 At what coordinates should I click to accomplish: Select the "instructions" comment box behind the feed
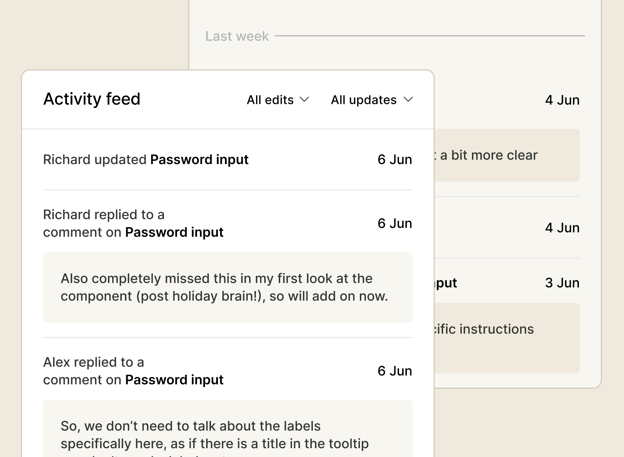(506, 338)
